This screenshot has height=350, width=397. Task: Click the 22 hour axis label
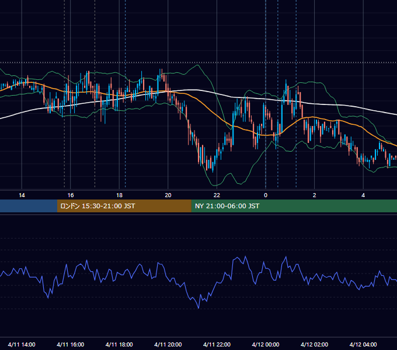pos(217,195)
